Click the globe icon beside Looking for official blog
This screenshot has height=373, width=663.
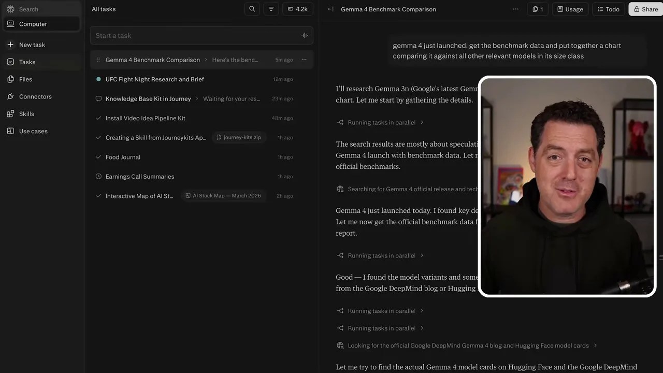340,346
